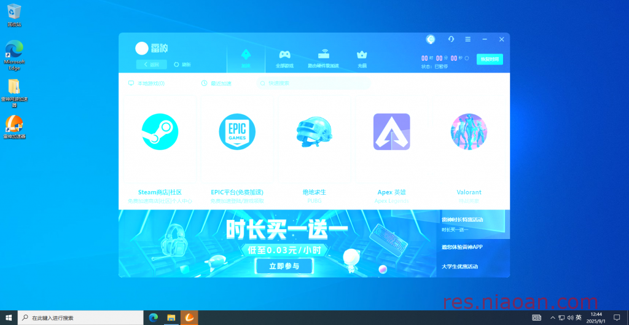Select the 雷神加速器 desktop shortcut
The image size is (629, 325).
point(14,127)
